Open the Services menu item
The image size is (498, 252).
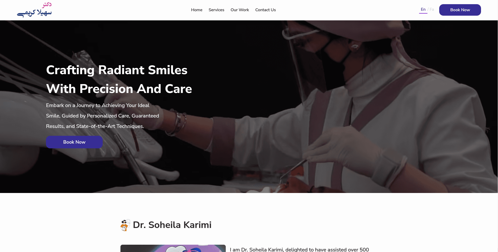click(216, 10)
